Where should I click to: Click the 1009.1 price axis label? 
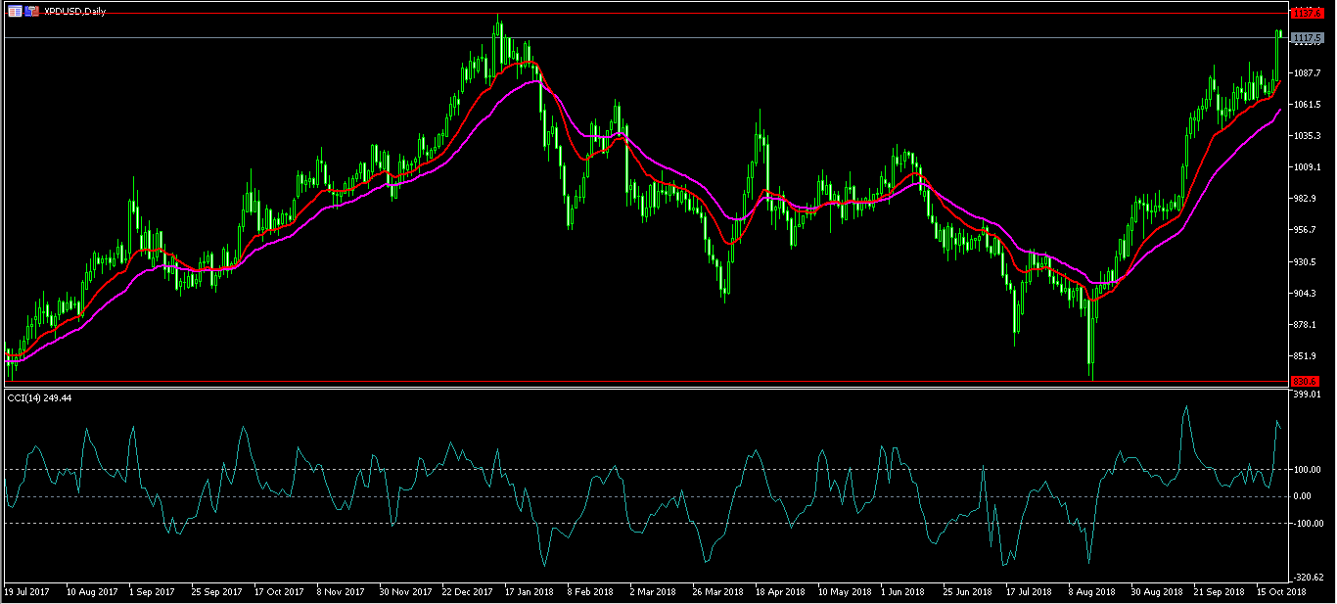[1307, 167]
